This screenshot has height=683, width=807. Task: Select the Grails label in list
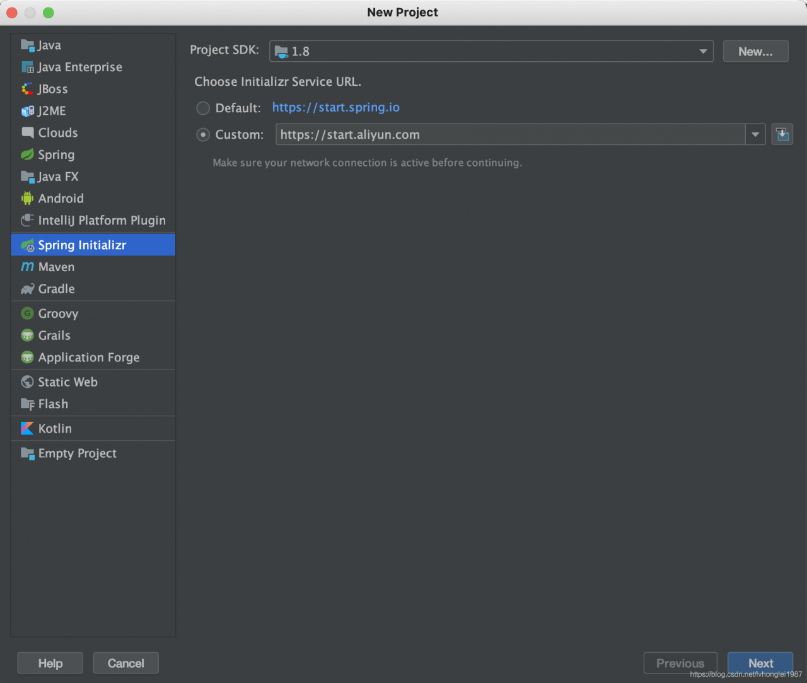click(55, 336)
